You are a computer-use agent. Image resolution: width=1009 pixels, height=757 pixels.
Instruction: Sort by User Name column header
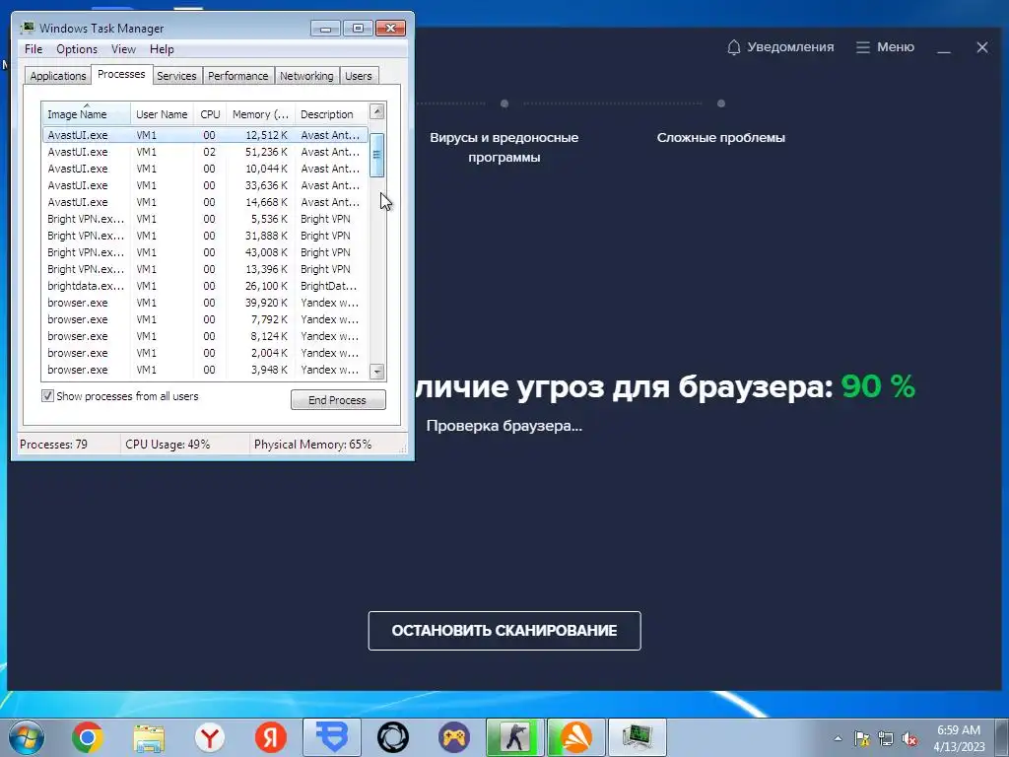pyautogui.click(x=162, y=114)
